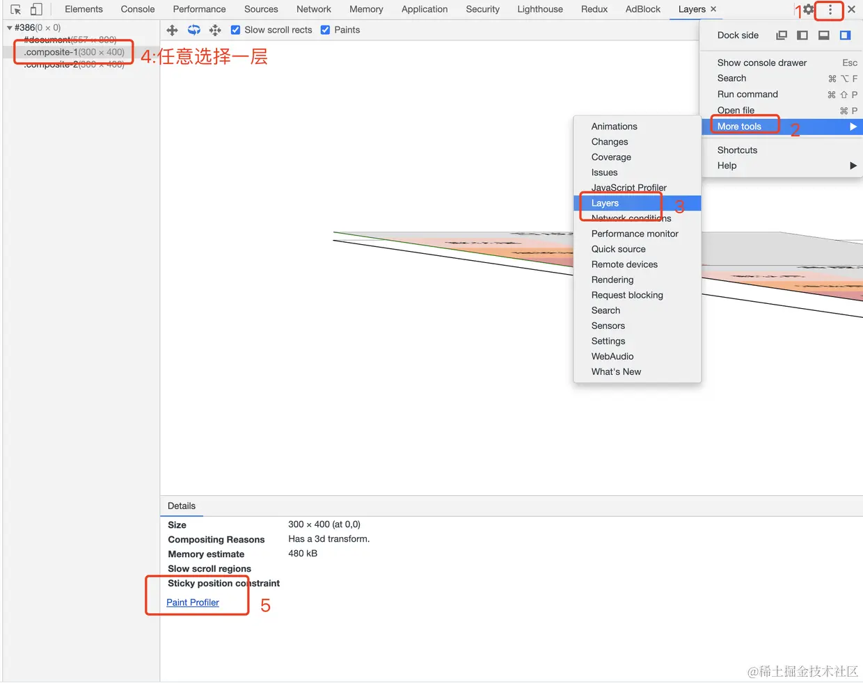This screenshot has height=683, width=863.
Task: Switch to the Network tab
Action: tap(314, 9)
